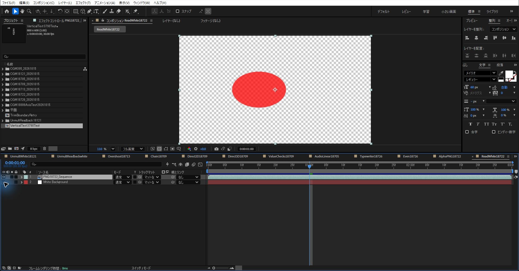Take a snapshot with camera icon
The height and width of the screenshot is (271, 519).
click(216, 149)
